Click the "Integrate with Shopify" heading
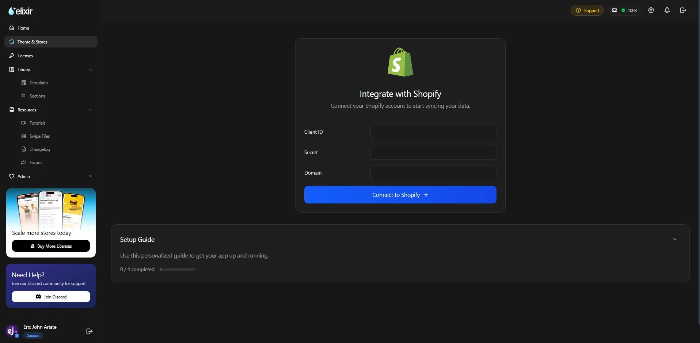 click(400, 94)
